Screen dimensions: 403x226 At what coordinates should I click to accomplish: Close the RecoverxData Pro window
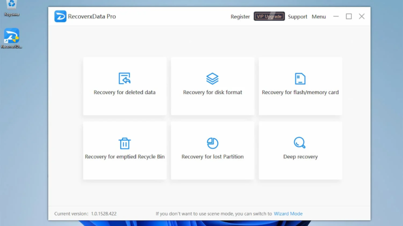[362, 16]
